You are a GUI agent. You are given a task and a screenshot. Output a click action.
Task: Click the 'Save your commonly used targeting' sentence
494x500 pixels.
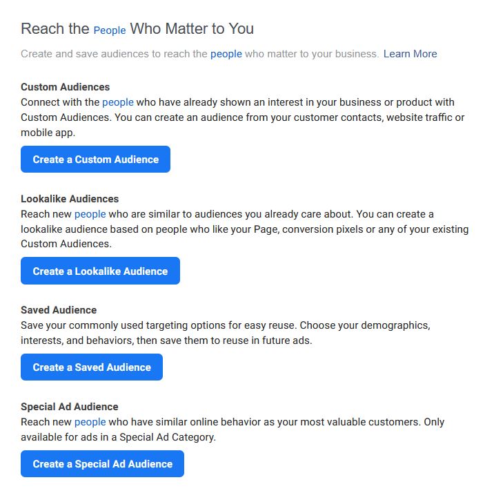(x=158, y=325)
